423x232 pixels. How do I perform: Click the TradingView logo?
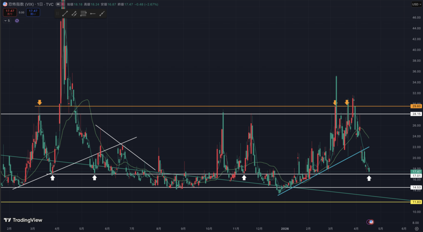point(21,220)
